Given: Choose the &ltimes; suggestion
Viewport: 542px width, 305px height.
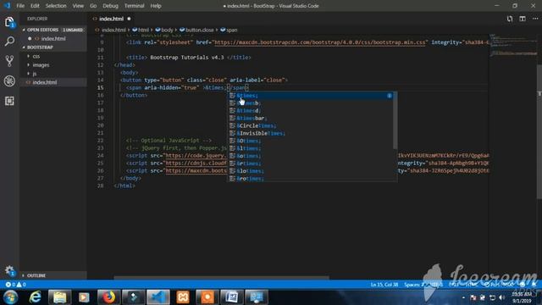Looking at the screenshot, I should tap(312, 148).
